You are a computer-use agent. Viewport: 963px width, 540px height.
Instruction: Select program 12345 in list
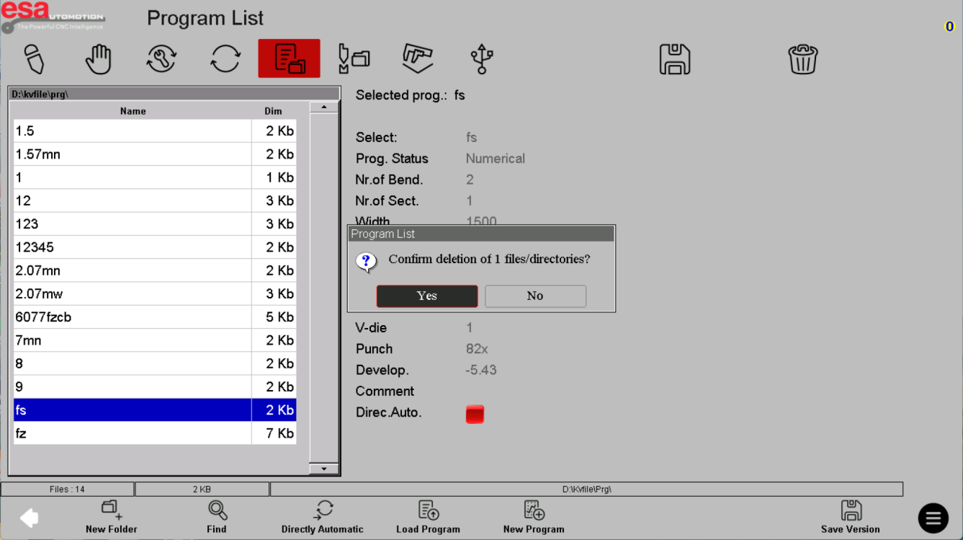pos(155,247)
